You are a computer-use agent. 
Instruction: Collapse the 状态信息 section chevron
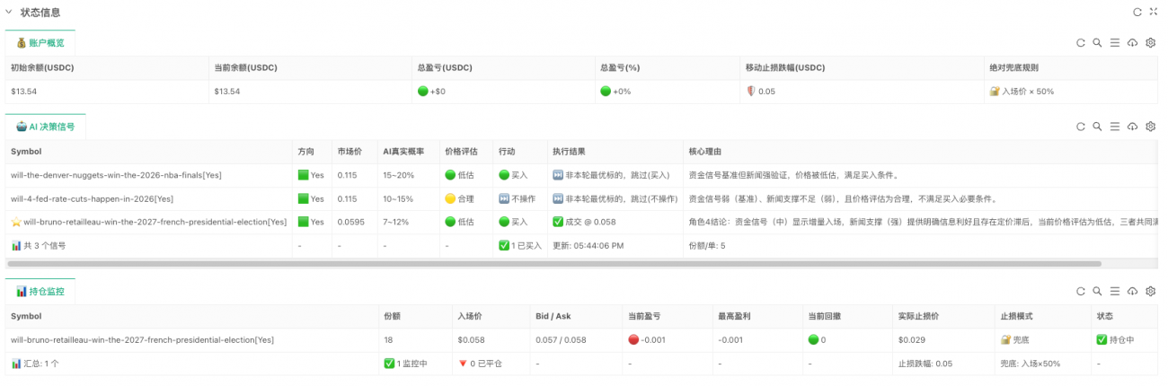coord(9,13)
